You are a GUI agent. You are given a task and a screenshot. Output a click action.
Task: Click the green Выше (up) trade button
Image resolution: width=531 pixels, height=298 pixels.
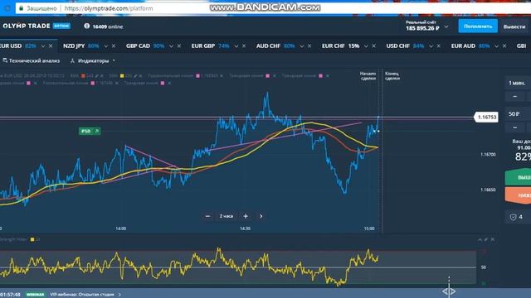(x=518, y=177)
